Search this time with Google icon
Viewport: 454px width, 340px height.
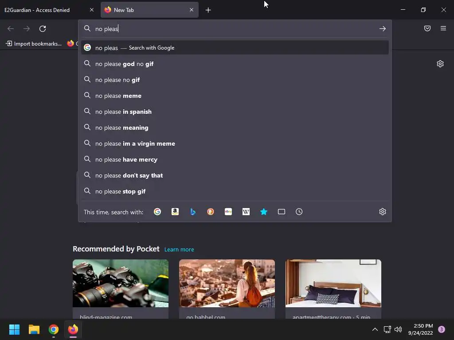pyautogui.click(x=157, y=212)
